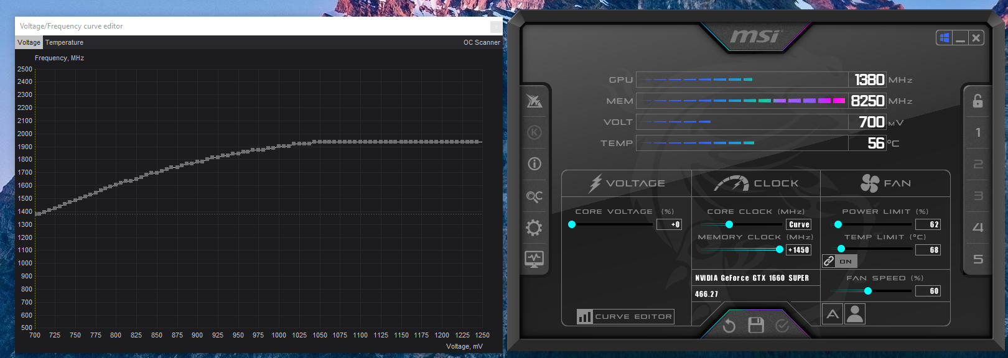Viewport: 1008px width, 358px height.
Task: Run OC Scanner from curve editor
Action: pyautogui.click(x=482, y=42)
